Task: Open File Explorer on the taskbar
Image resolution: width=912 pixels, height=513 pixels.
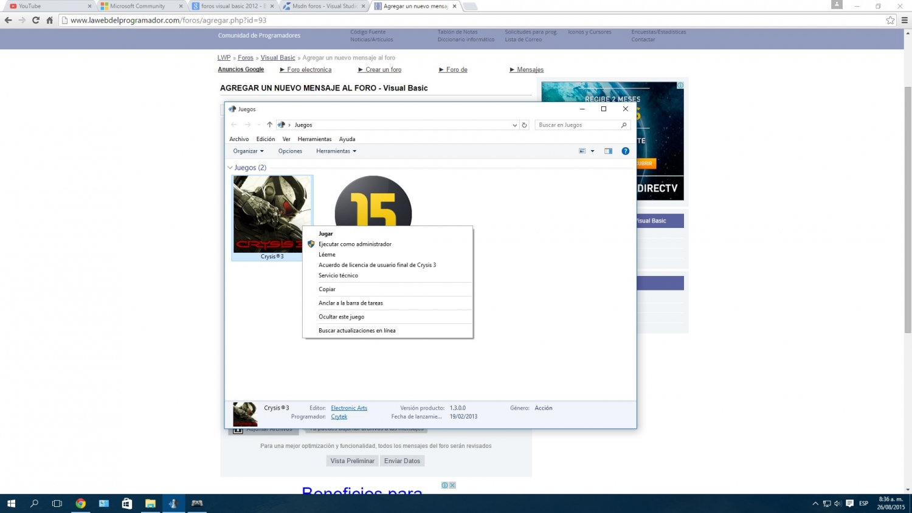Action: tap(150, 503)
